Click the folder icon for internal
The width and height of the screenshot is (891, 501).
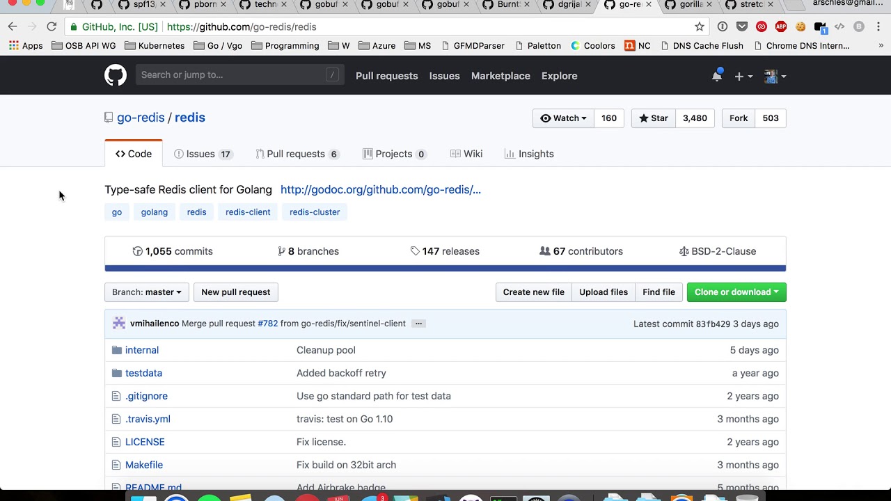[117, 350]
